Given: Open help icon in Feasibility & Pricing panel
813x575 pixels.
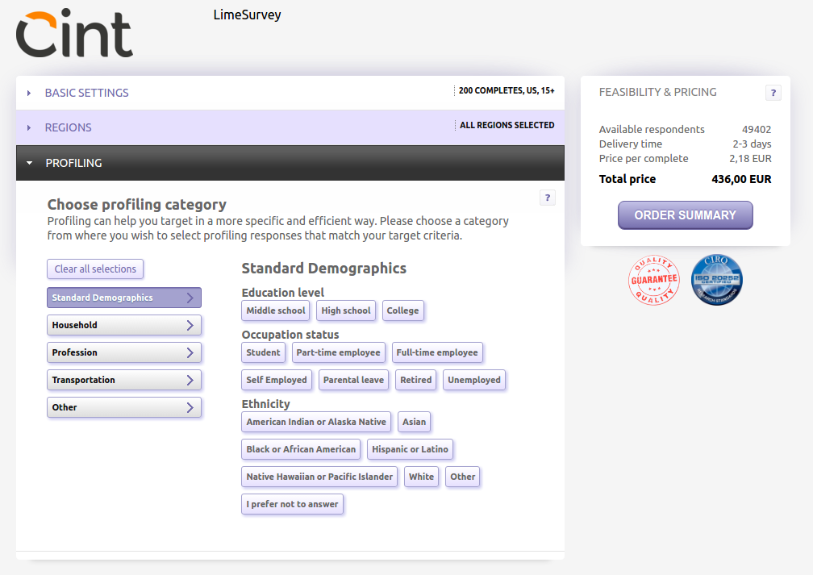Looking at the screenshot, I should point(773,93).
